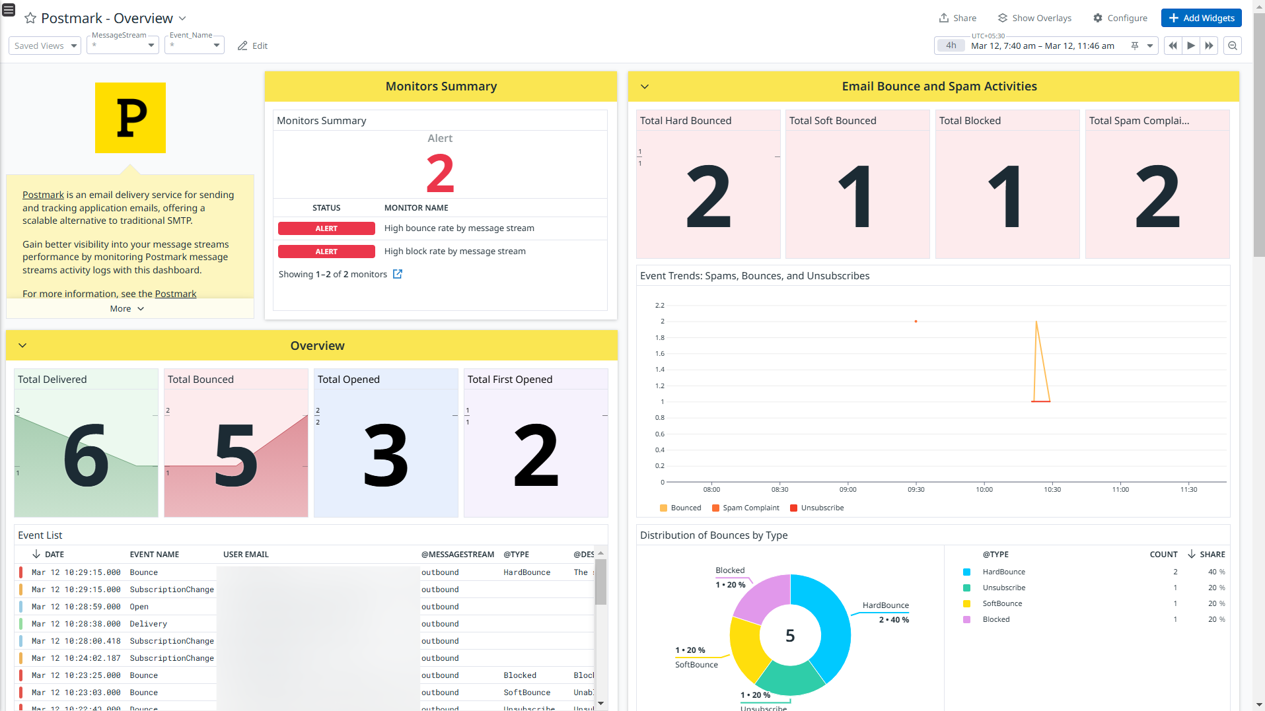Click Show Overlays option

pyautogui.click(x=1034, y=18)
